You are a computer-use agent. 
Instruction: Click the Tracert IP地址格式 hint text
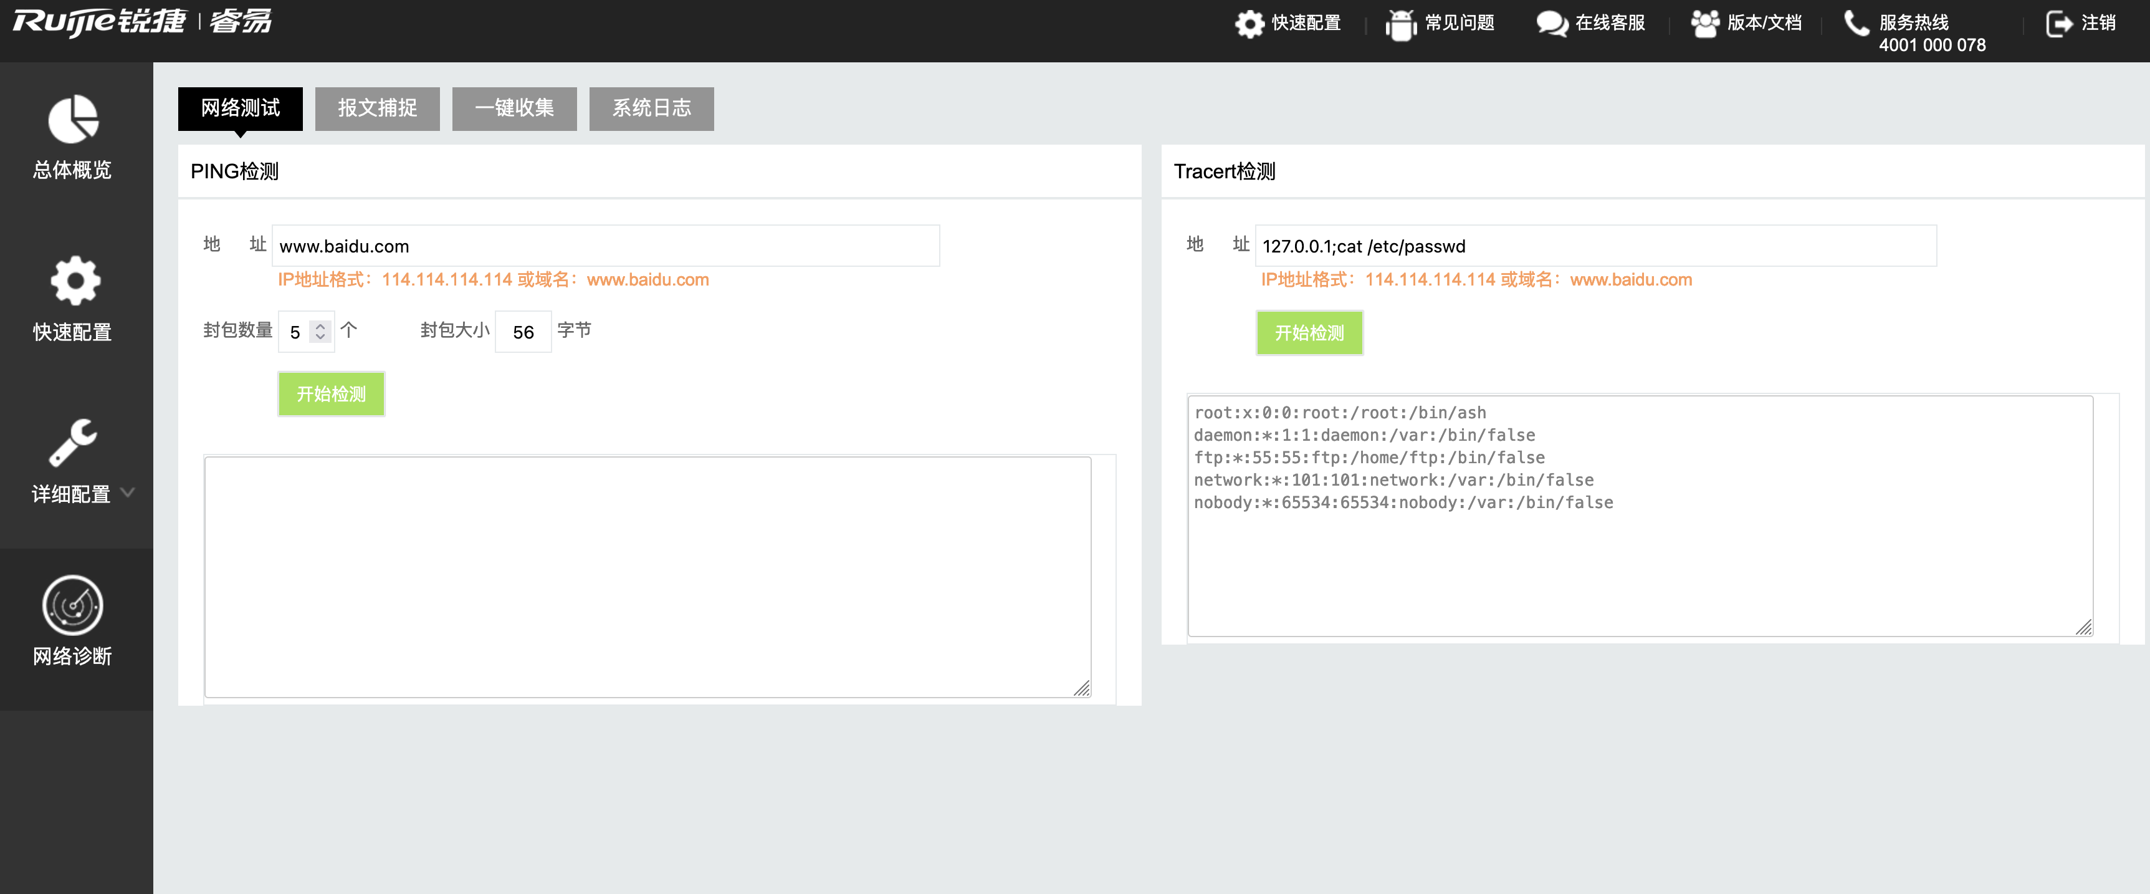click(1476, 281)
